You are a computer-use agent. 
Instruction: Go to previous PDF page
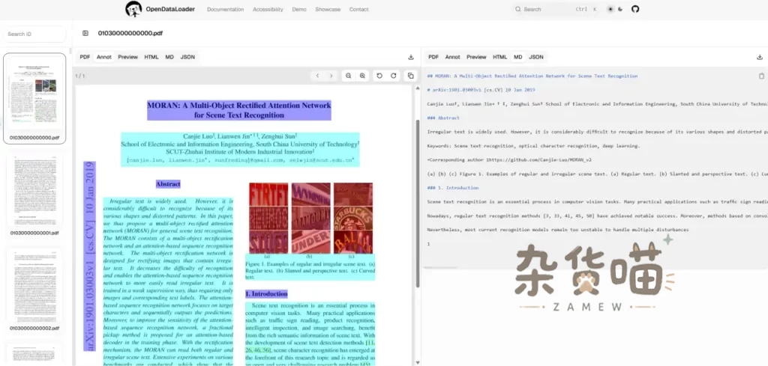point(317,76)
